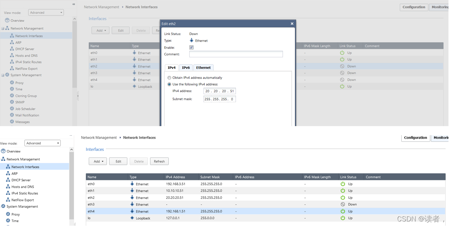Open Configuration tab in lower screenshot
450x226 pixels.
click(x=416, y=137)
